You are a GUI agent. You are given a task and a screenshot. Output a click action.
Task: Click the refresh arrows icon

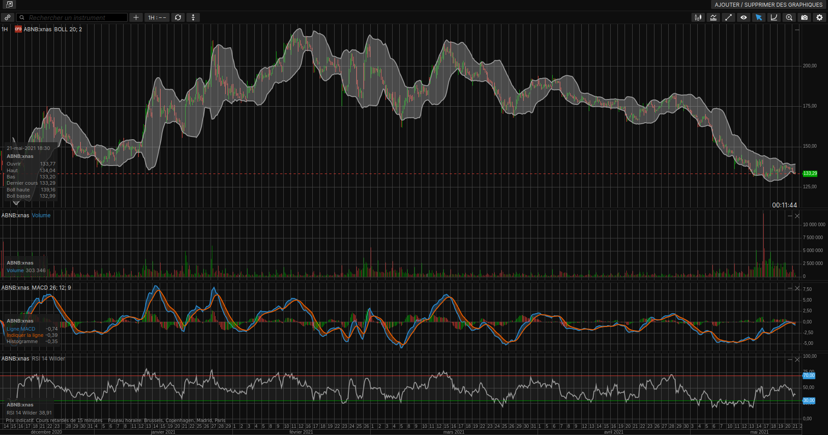tap(178, 17)
